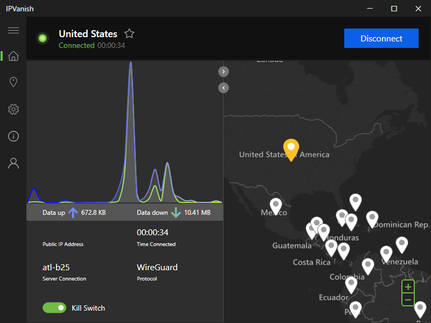Zoom in the map with plus button
431x323 pixels.
[x=408, y=287]
